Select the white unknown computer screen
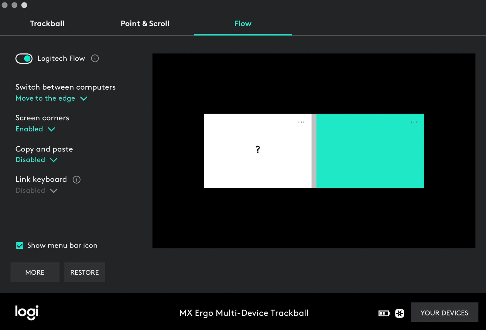The width and height of the screenshot is (486, 330). [258, 151]
